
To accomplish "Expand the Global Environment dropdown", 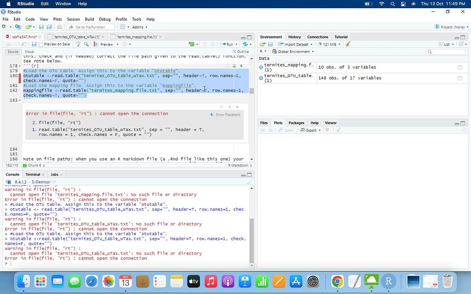I will click(294, 52).
